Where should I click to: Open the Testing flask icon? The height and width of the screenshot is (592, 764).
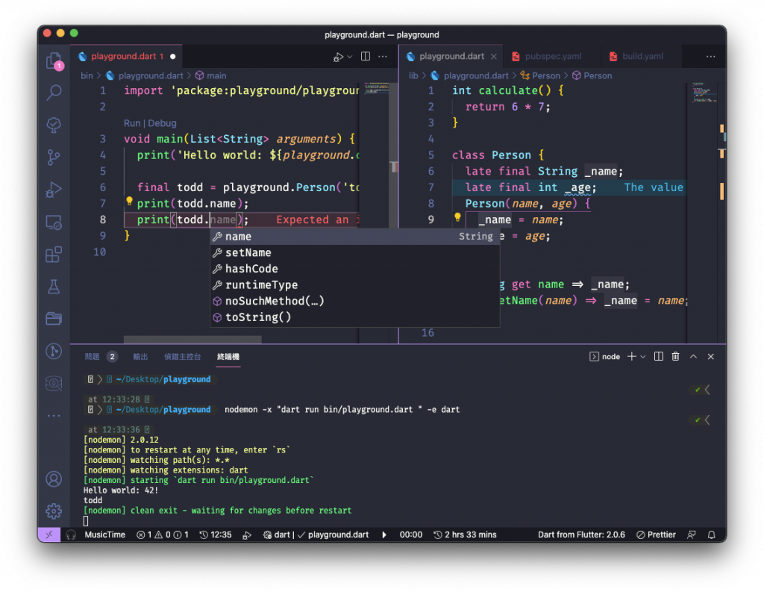point(54,286)
